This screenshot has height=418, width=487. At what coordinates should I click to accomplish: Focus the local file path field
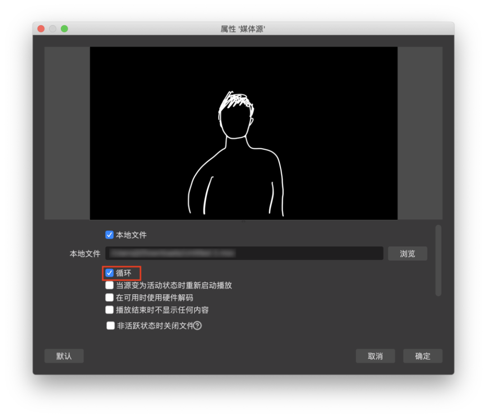click(244, 253)
